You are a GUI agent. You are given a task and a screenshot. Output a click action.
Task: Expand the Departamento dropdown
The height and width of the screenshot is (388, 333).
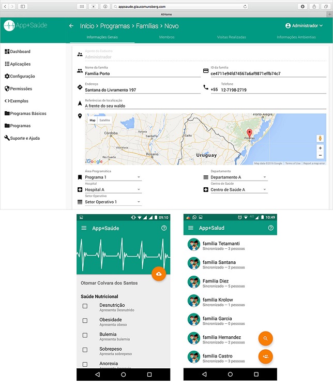pos(239,177)
